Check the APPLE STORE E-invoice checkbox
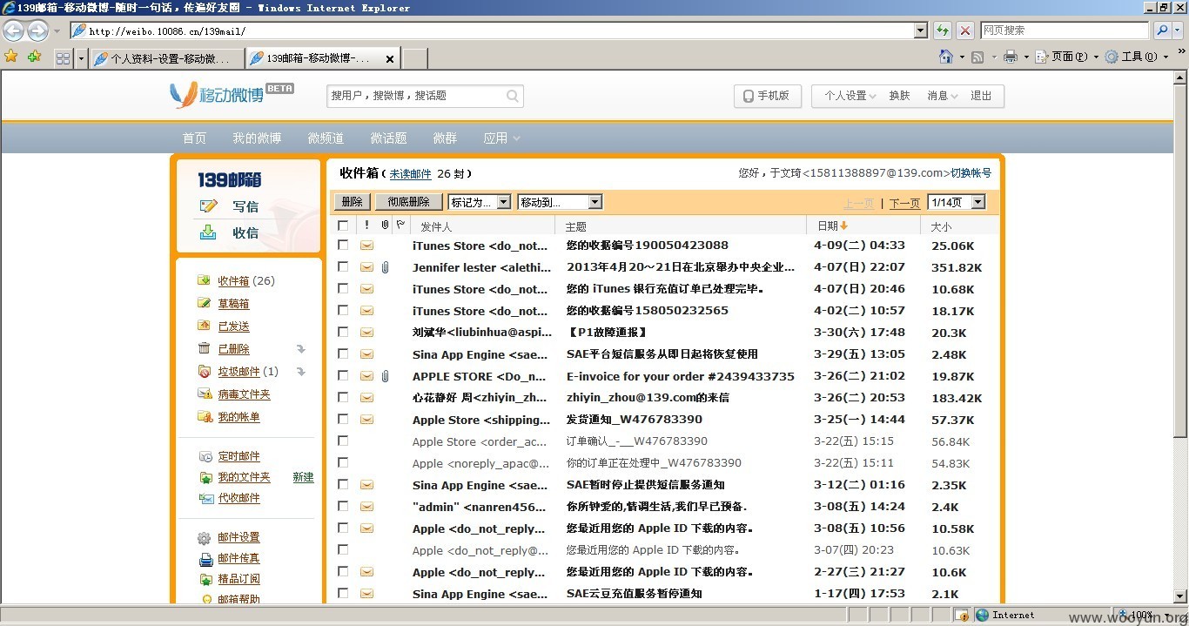Viewport: 1189px width, 626px height. (x=343, y=375)
